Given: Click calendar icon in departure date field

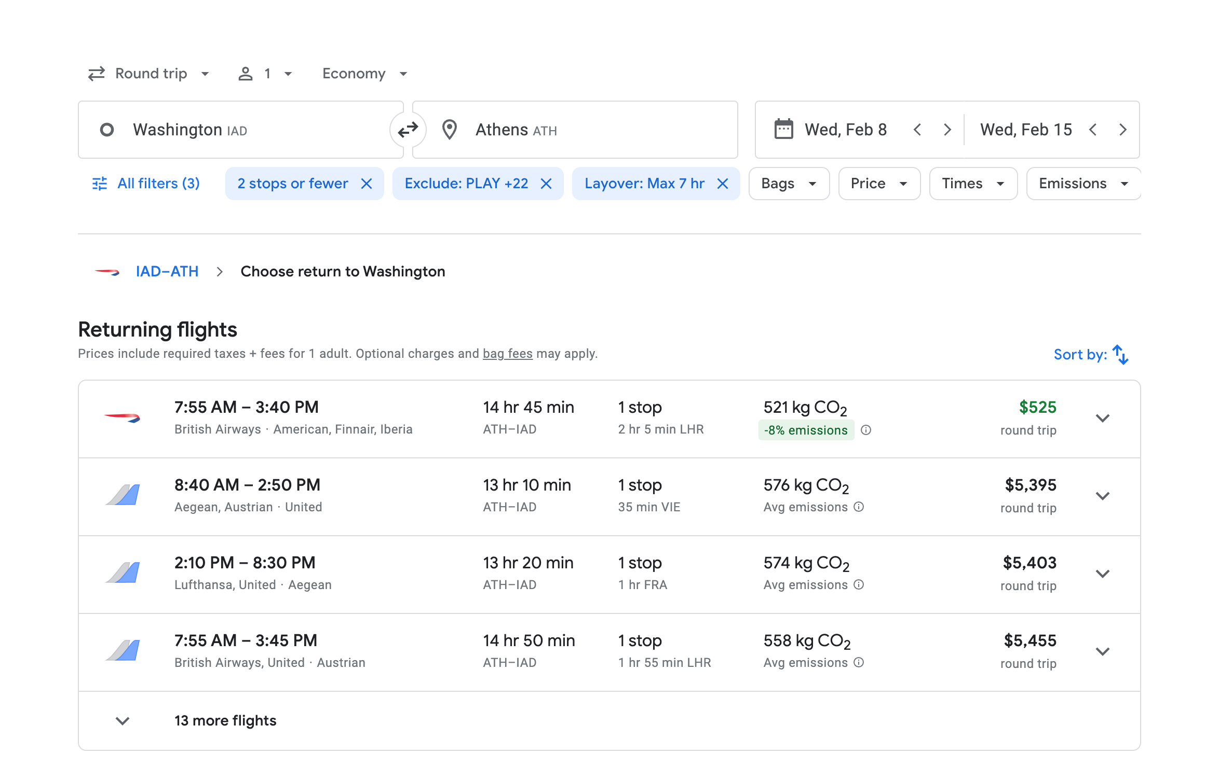Looking at the screenshot, I should coord(783,129).
